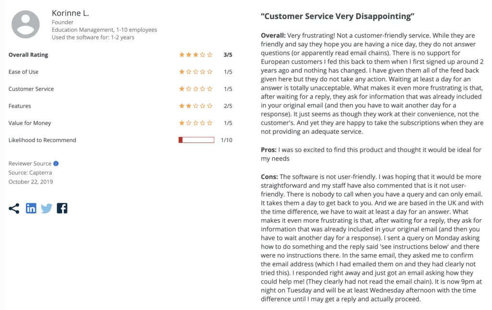The image size is (492, 310).
Task: Click the Ease of Use stars
Action: point(196,72)
